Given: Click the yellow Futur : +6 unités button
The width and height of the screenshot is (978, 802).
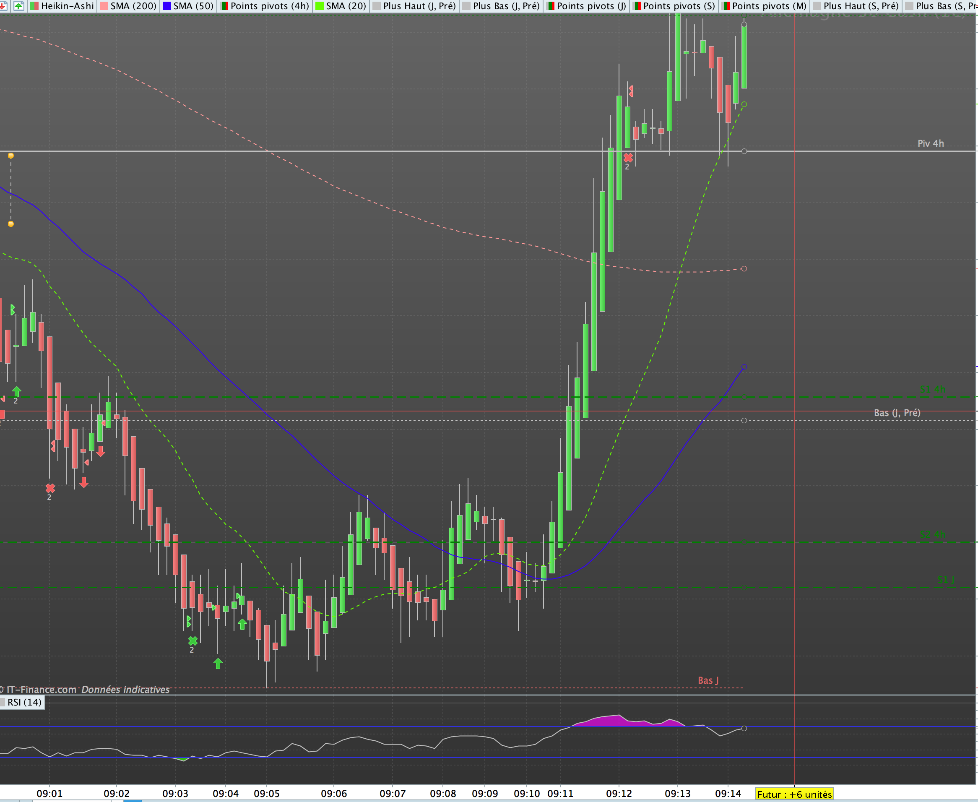Looking at the screenshot, I should pyautogui.click(x=794, y=794).
